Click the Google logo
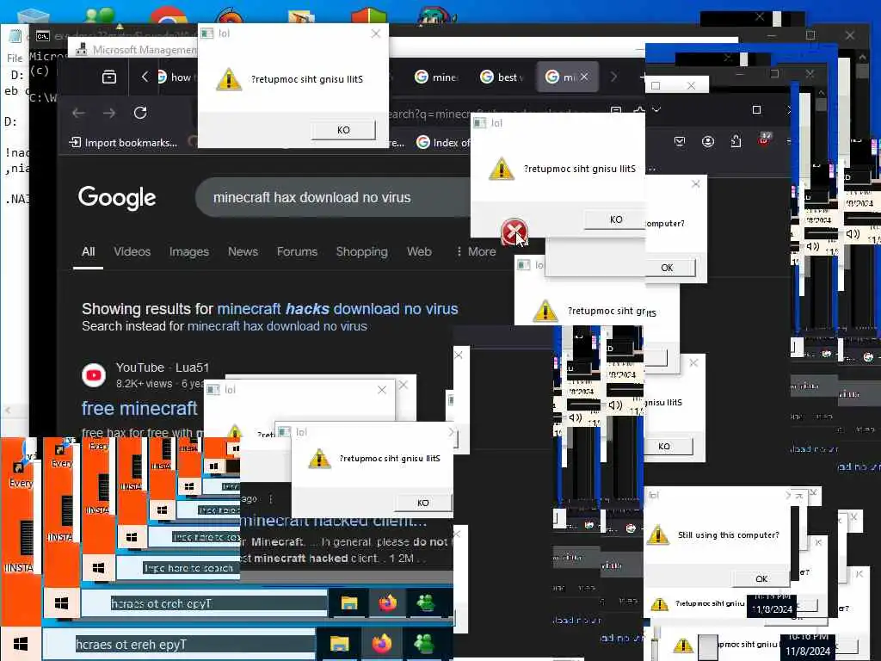881x661 pixels. [117, 197]
